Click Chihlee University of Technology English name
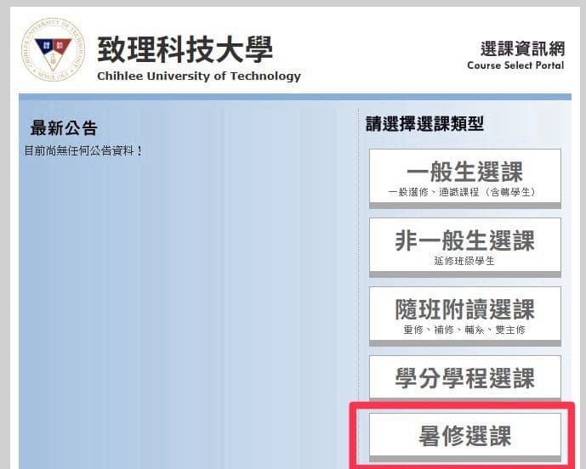The height and width of the screenshot is (469, 586). point(199,76)
